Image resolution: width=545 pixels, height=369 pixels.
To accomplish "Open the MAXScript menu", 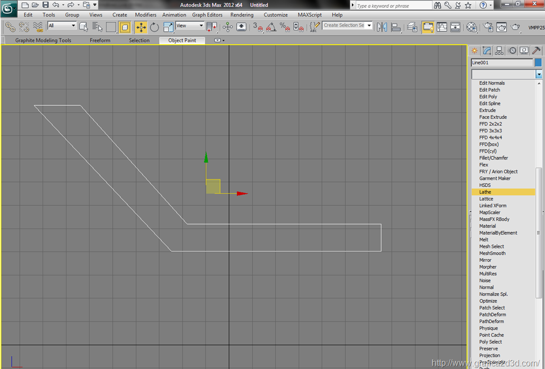I will [310, 15].
